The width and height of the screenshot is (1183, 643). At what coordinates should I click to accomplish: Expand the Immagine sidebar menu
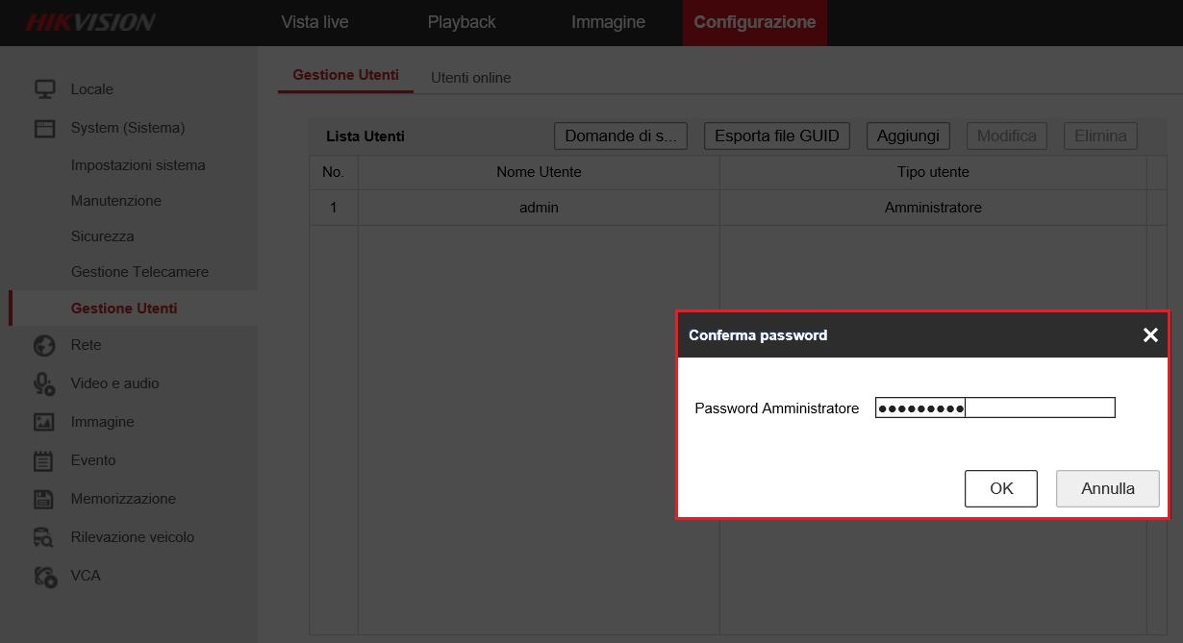(x=103, y=422)
